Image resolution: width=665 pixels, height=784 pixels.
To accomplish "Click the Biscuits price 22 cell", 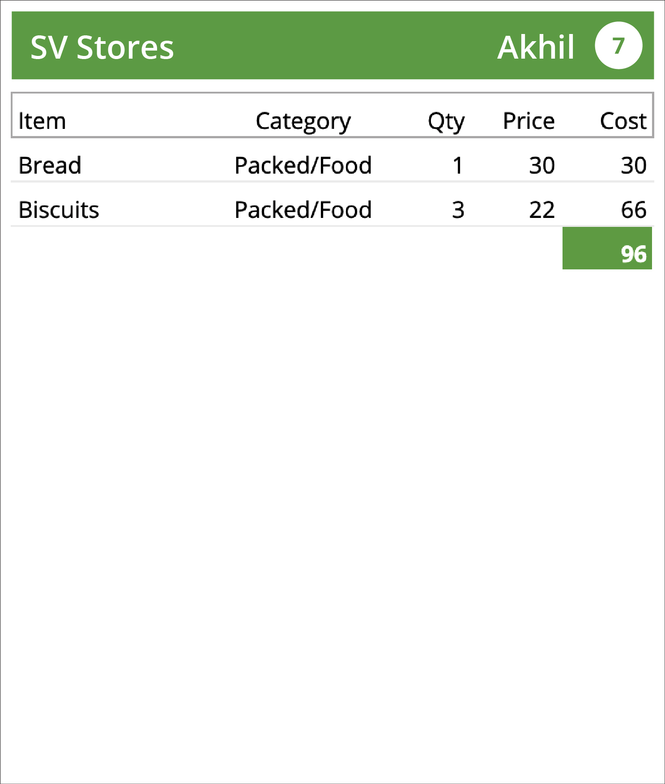I will point(542,209).
